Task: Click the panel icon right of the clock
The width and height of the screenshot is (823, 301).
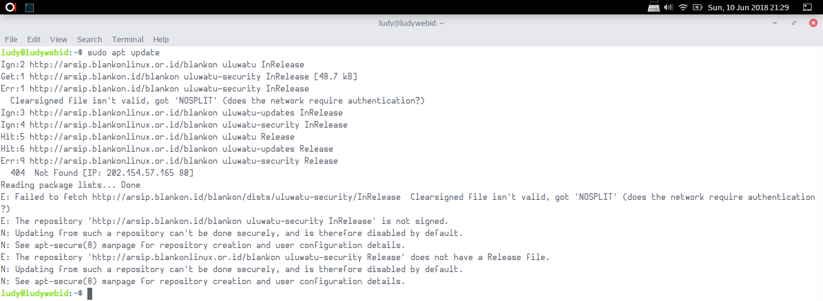Action: click(x=807, y=7)
